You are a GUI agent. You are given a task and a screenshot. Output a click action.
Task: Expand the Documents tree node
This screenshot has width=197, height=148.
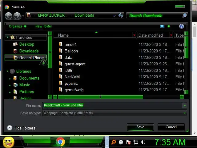click(x=10, y=79)
